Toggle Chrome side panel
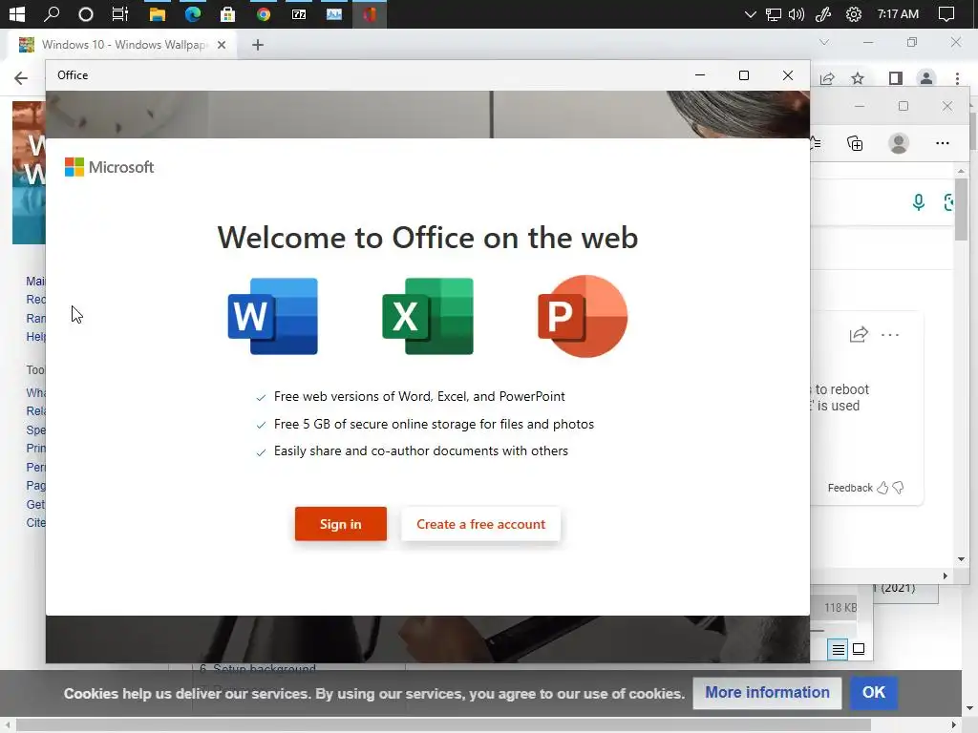Screen dimensions: 978x733 [x=896, y=78]
